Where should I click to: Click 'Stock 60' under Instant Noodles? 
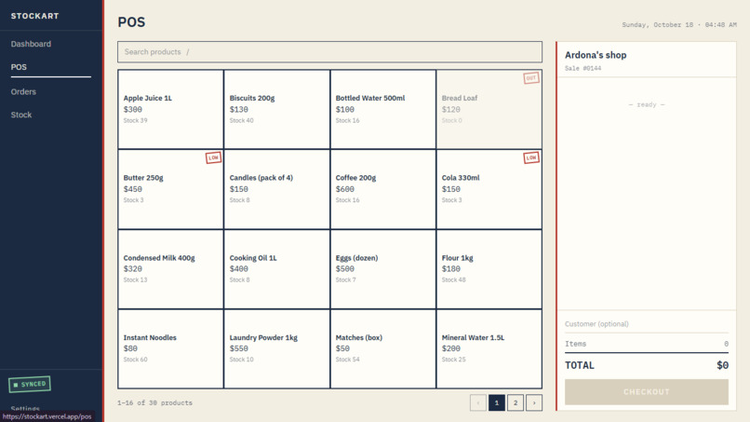[135, 360]
